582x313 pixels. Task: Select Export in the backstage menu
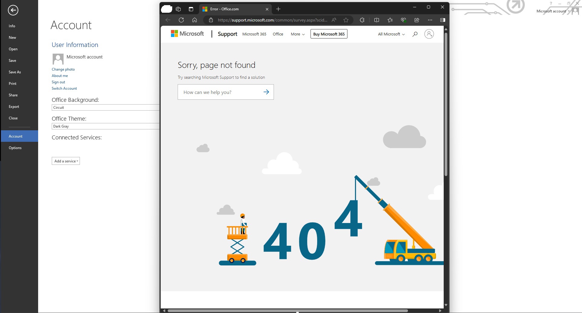point(14,107)
